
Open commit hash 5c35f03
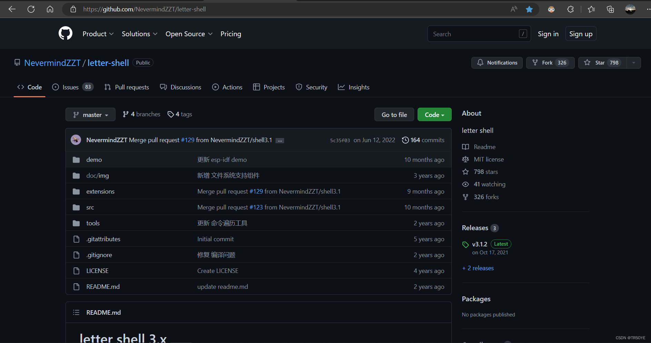pos(340,140)
